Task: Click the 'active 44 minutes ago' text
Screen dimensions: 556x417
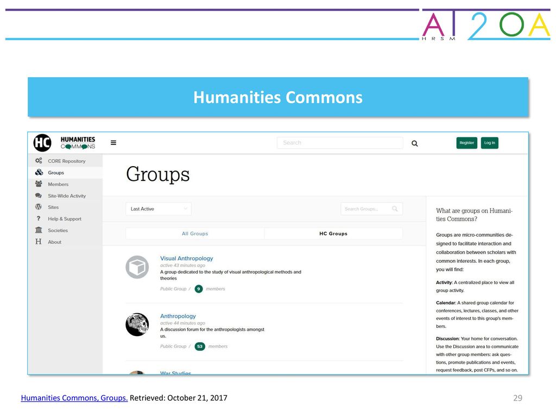Action: click(182, 323)
